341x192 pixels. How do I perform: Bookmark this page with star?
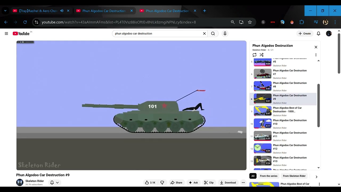pos(250,22)
